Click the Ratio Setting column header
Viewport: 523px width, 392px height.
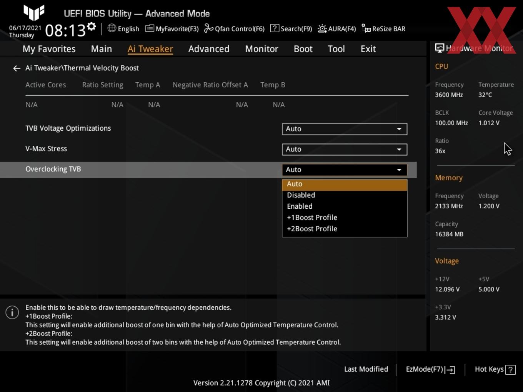(x=103, y=85)
